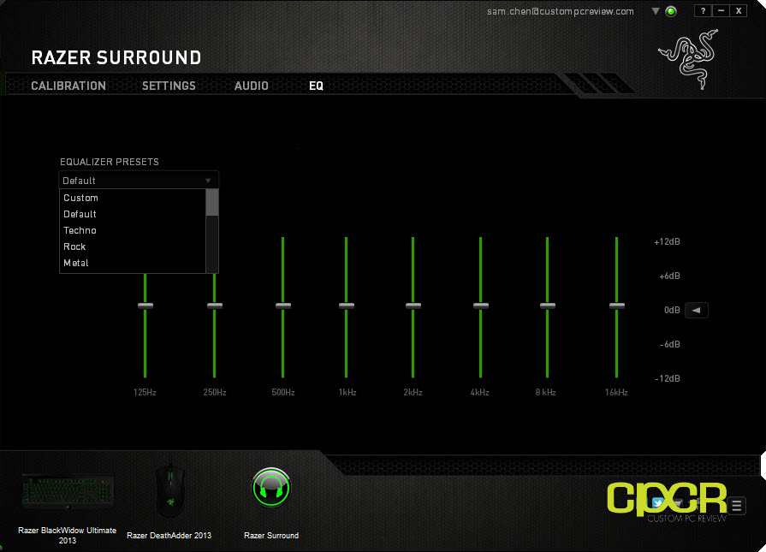The width and height of the screenshot is (766, 552).
Task: Select the Razer BlackWidow Ultimate 2013 keyboard
Action: [68, 492]
